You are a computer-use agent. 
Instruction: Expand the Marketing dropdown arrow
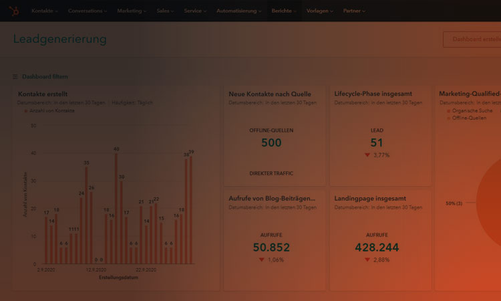(145, 11)
